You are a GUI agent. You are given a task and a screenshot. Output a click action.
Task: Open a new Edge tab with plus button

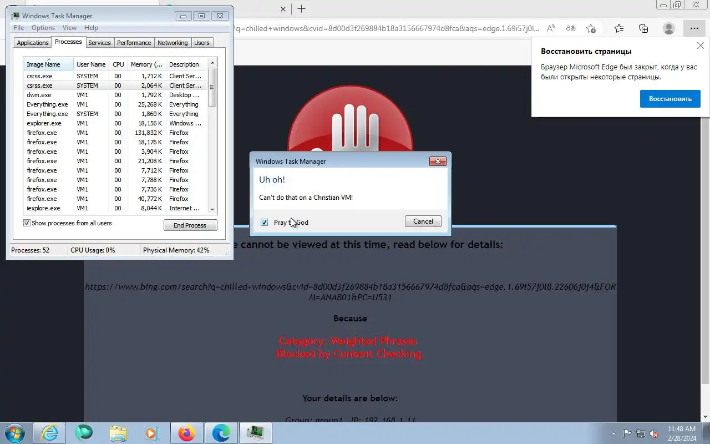click(x=301, y=8)
